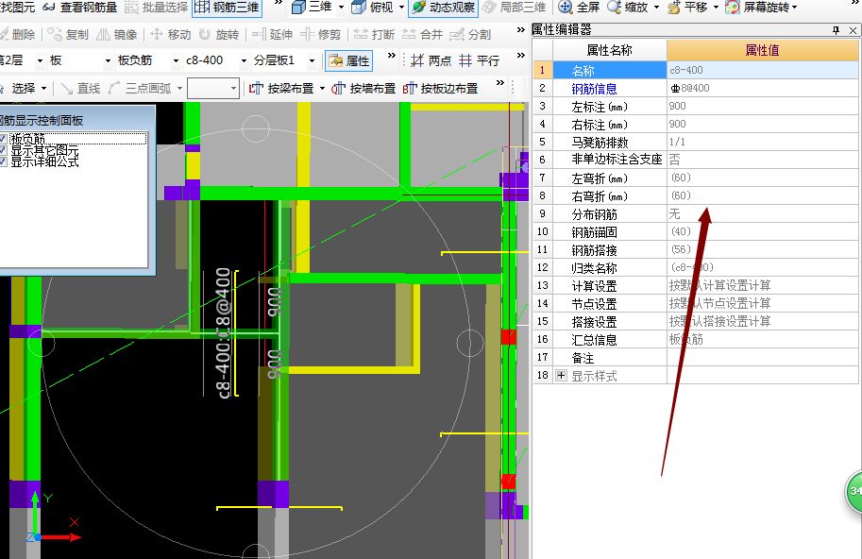Click 屏幕旋转 tool

(760, 8)
